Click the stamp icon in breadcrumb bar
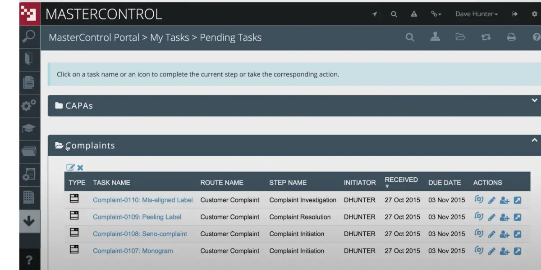The height and width of the screenshot is (270, 541). tap(435, 37)
